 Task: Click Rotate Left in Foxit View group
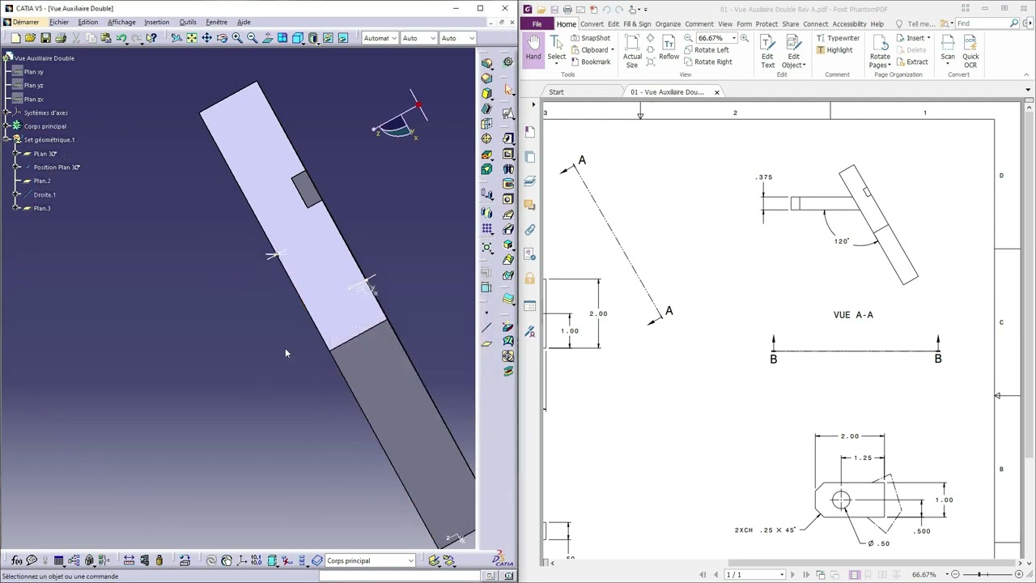click(706, 50)
